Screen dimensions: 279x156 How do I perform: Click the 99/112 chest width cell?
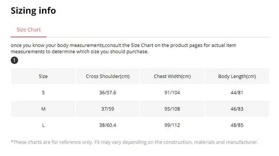click(x=172, y=125)
